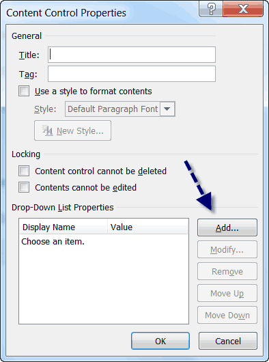Confirm with the OK button
Screen dimensions: 269x362
(160, 341)
